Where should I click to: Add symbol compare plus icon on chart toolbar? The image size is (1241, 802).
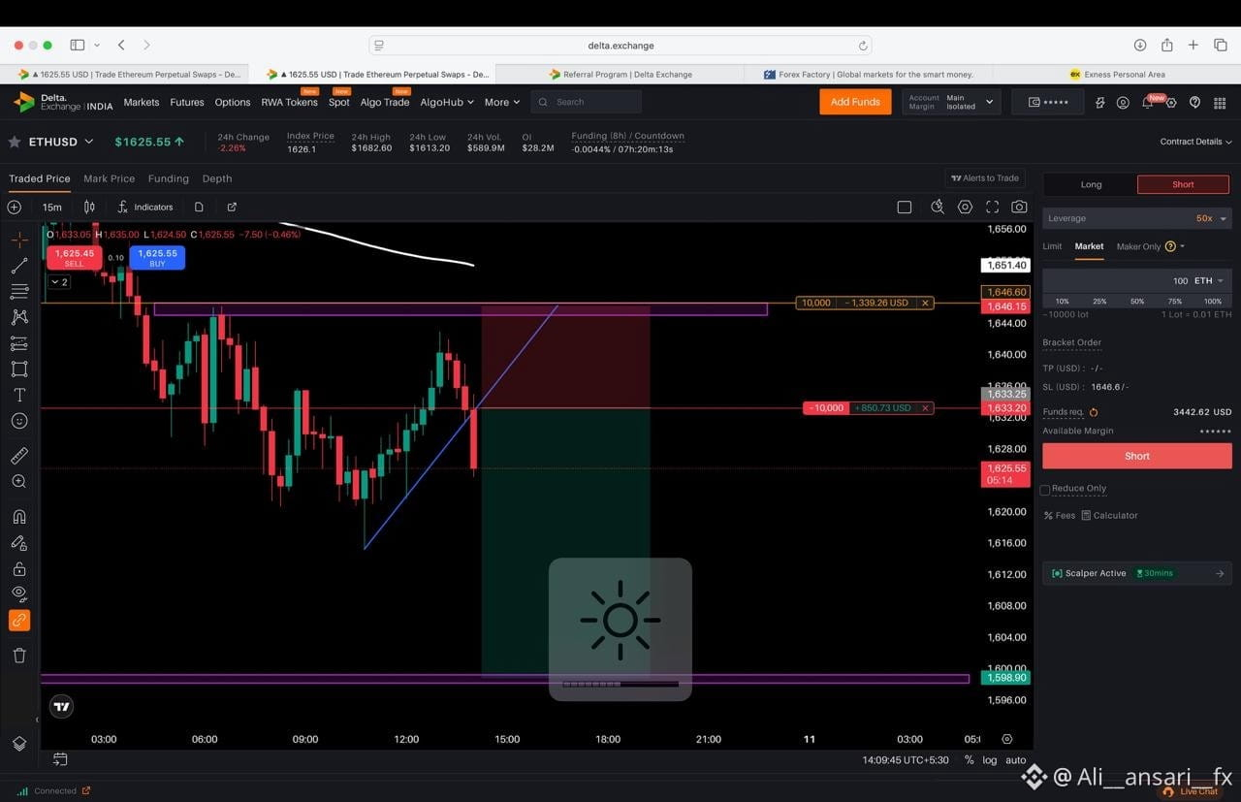click(15, 207)
